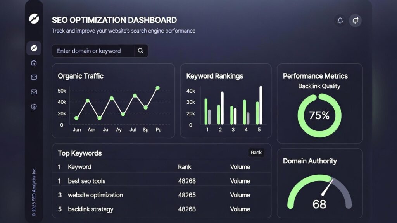Click the plain bell notifications icon

tap(340, 21)
